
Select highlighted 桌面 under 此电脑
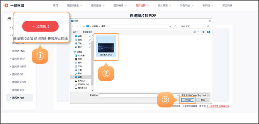(x=80, y=77)
